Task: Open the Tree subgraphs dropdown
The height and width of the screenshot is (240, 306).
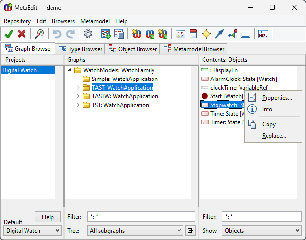Action: 135,231
